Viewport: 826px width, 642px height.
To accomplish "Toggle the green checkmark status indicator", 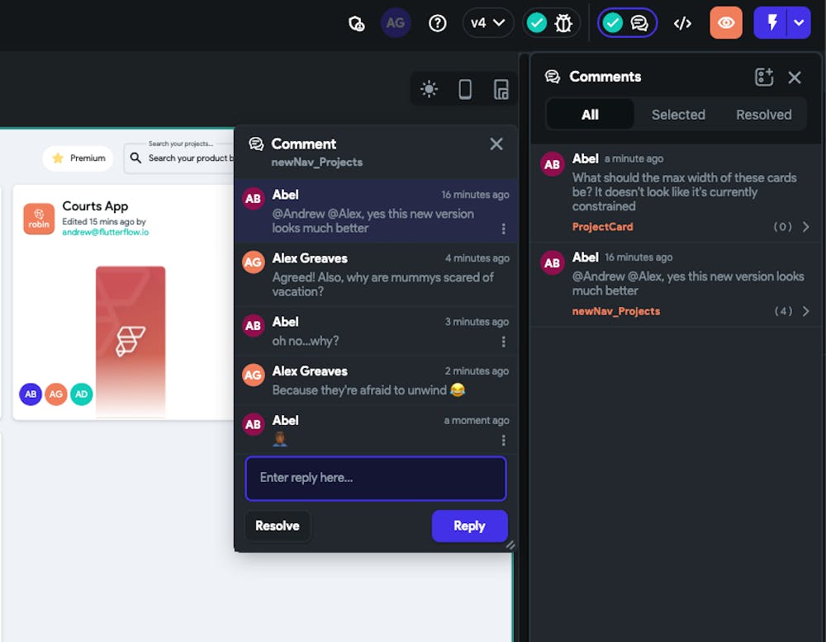I will (536, 22).
